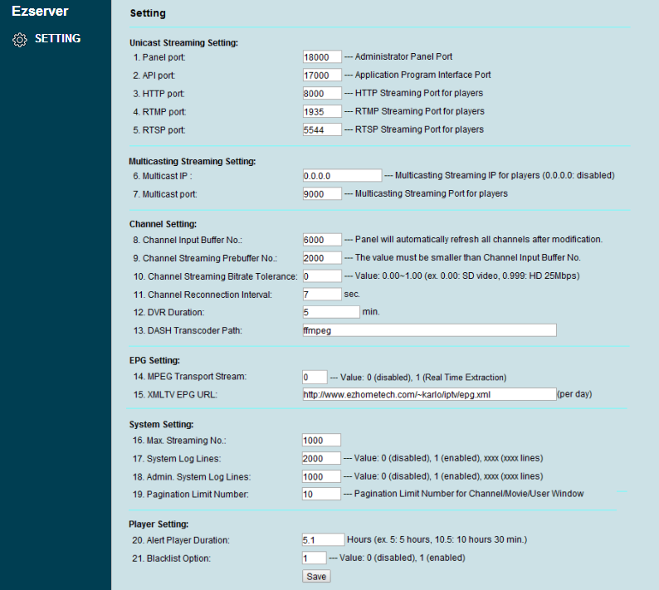Focus the Alert Player Duration field
This screenshot has width=659, height=590.
(323, 539)
